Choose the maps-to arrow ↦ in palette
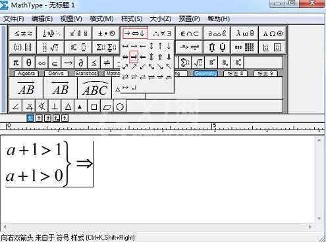The height and width of the screenshot is (242, 326). pyautogui.click(x=125, y=87)
